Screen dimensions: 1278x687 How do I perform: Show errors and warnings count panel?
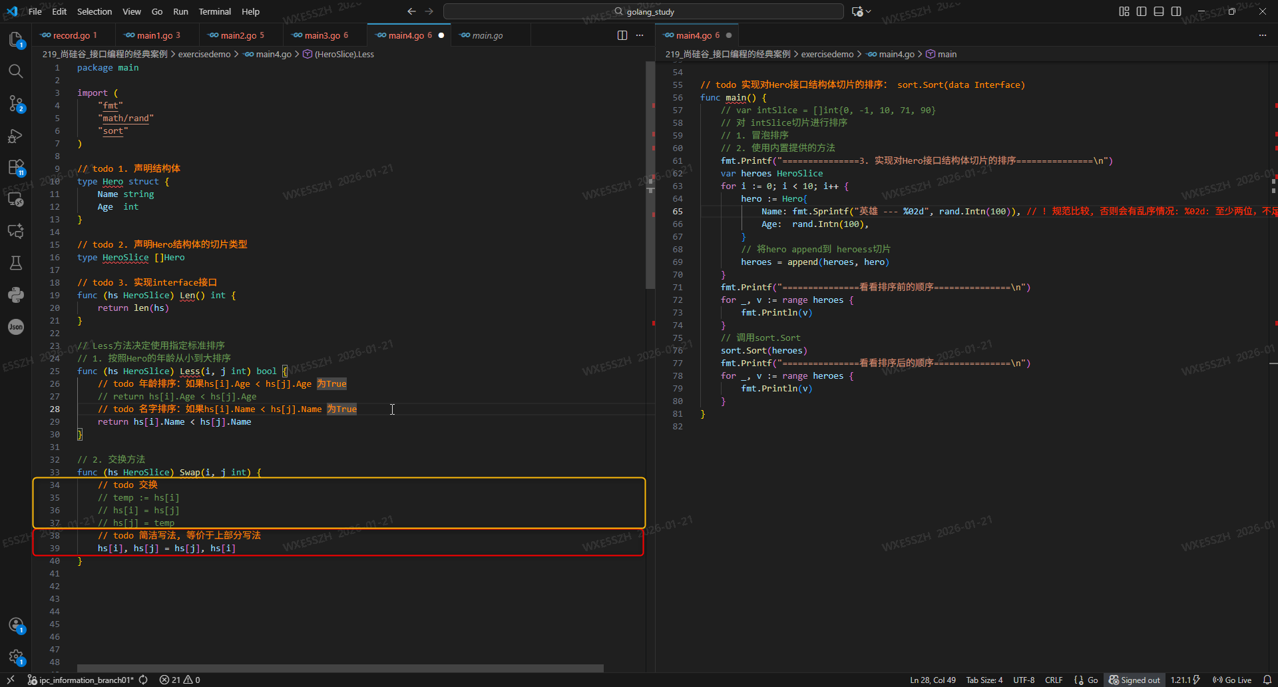pos(180,680)
